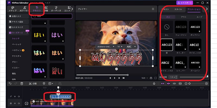Select the 青色 blue subcategory
The image size is (217, 108).
pos(14,73)
